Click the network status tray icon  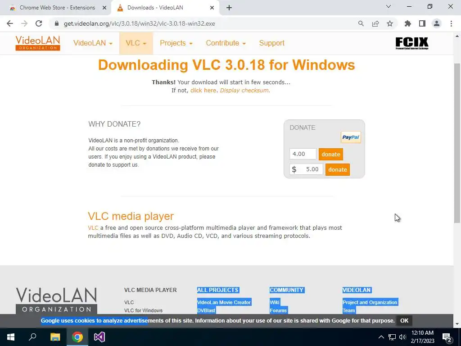tap(392, 337)
